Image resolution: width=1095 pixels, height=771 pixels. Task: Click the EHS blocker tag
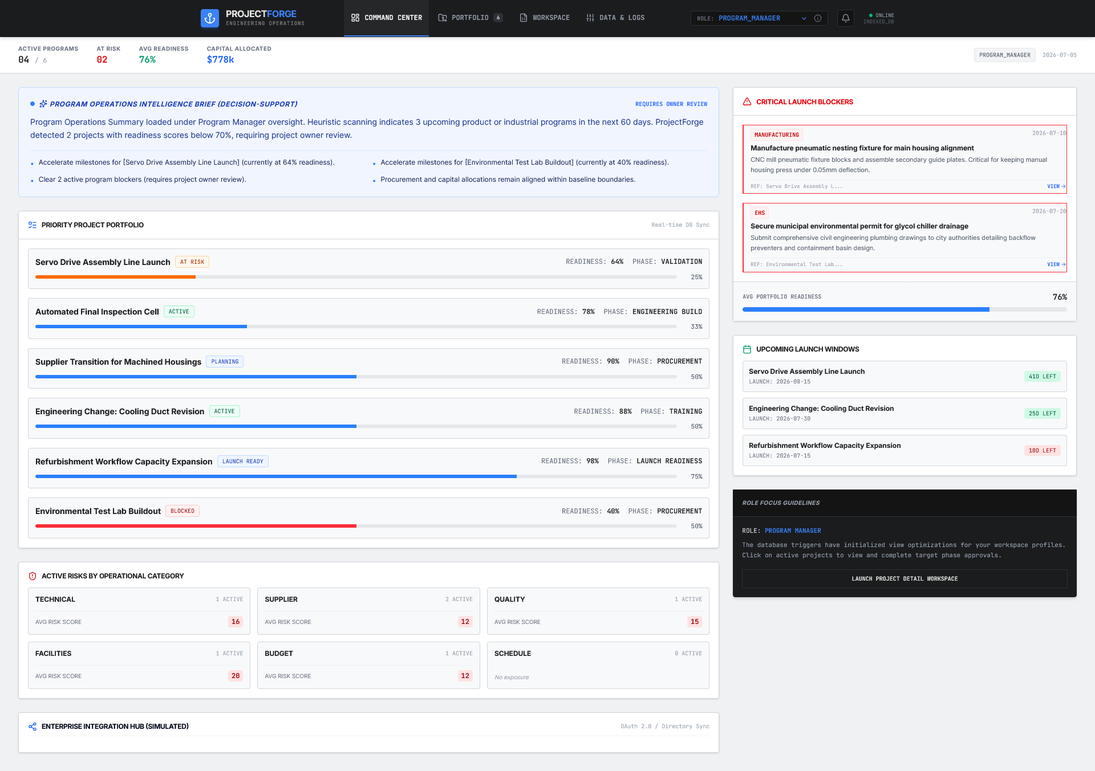[x=760, y=213]
